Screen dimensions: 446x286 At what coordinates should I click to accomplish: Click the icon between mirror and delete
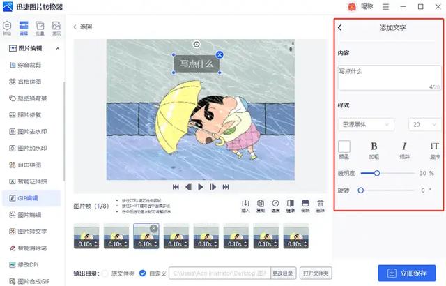305,206
